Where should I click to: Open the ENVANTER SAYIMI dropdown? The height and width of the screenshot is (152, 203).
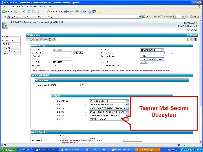(162, 50)
